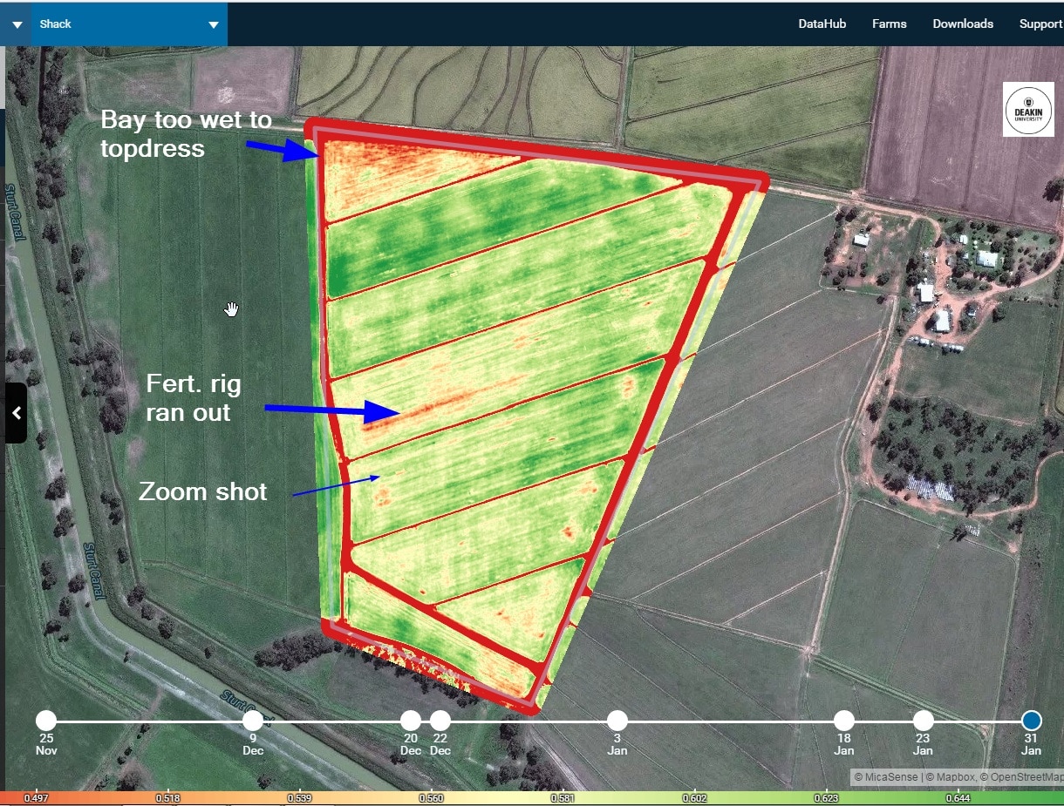Select the 9 Dec timeline marker
This screenshot has width=1064, height=806.
point(253,721)
